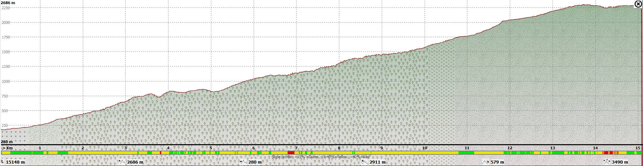Click the '280 m' label above the Km axis
Image resolution: width=643 pixels, height=166 pixels.
pos(7,142)
